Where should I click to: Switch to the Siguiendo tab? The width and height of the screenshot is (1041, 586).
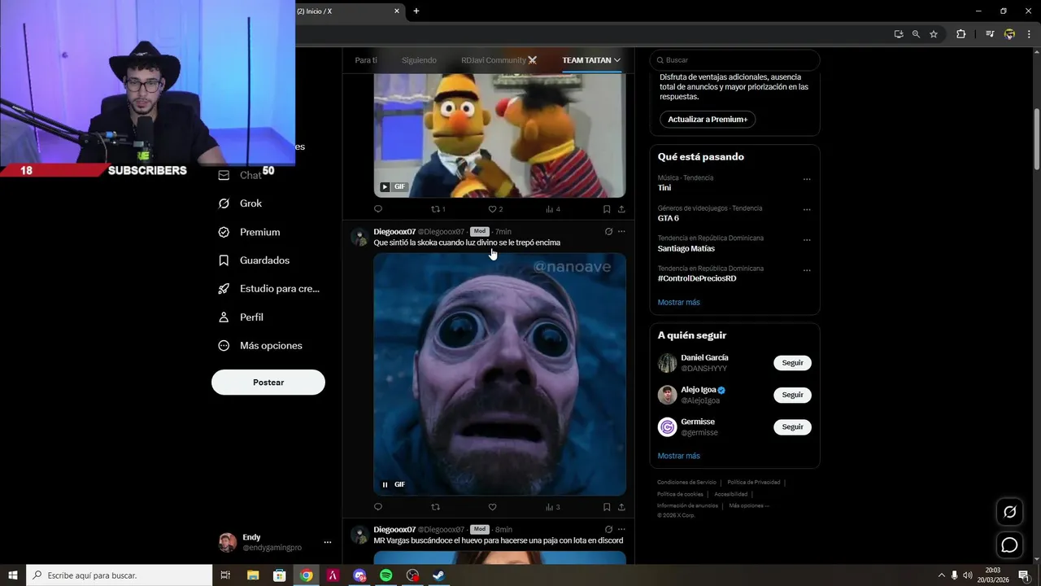(419, 60)
